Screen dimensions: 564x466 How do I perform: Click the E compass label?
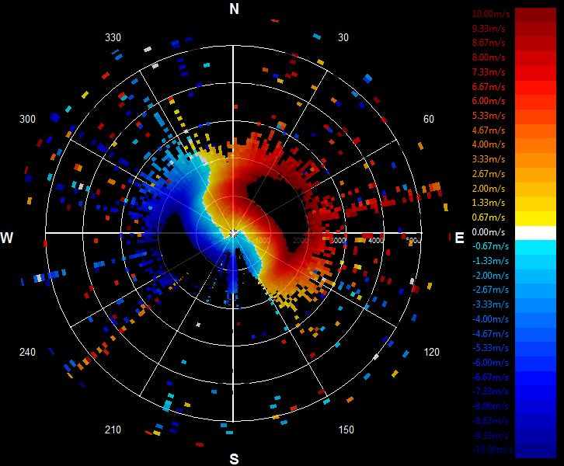[x=459, y=238]
